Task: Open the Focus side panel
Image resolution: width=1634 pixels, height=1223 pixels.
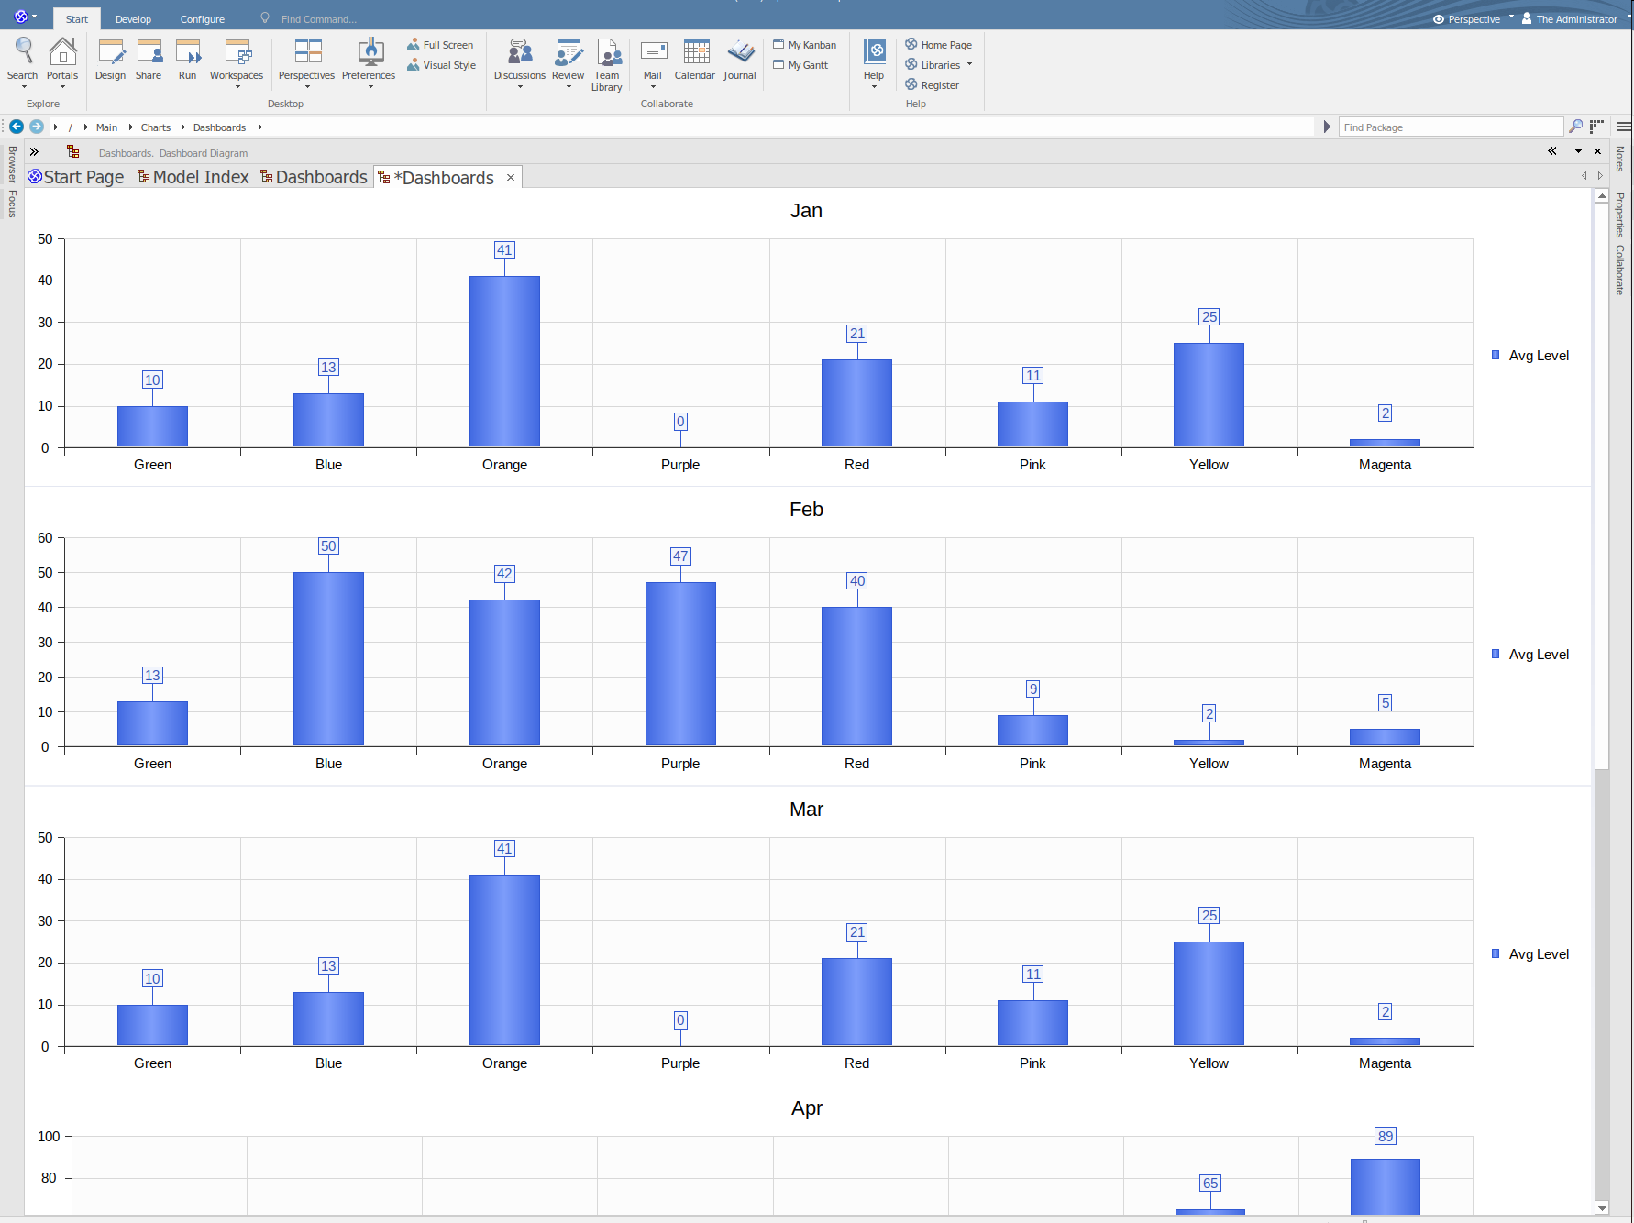Action: 12,204
